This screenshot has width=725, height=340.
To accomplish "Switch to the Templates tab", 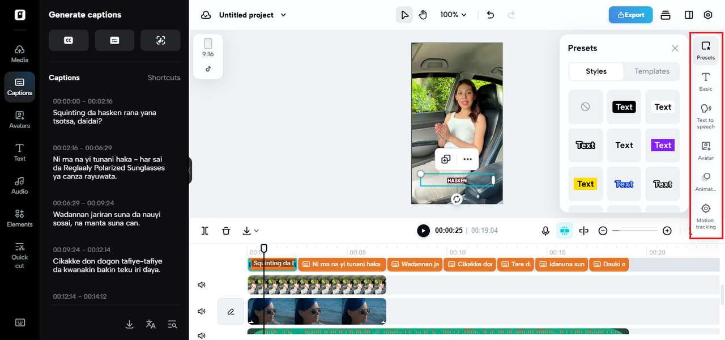I will pos(651,71).
